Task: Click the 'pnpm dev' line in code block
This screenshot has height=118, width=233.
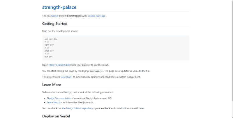Action: point(49,51)
